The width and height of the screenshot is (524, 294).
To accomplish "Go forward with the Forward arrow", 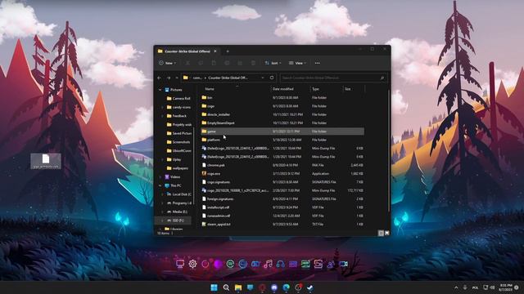I will click(169, 78).
